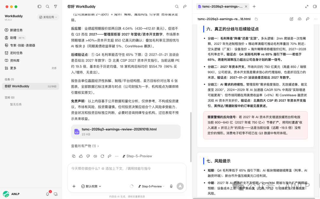Click the filter funnel icon in sidebar

pyautogui.click(x=55, y=6)
